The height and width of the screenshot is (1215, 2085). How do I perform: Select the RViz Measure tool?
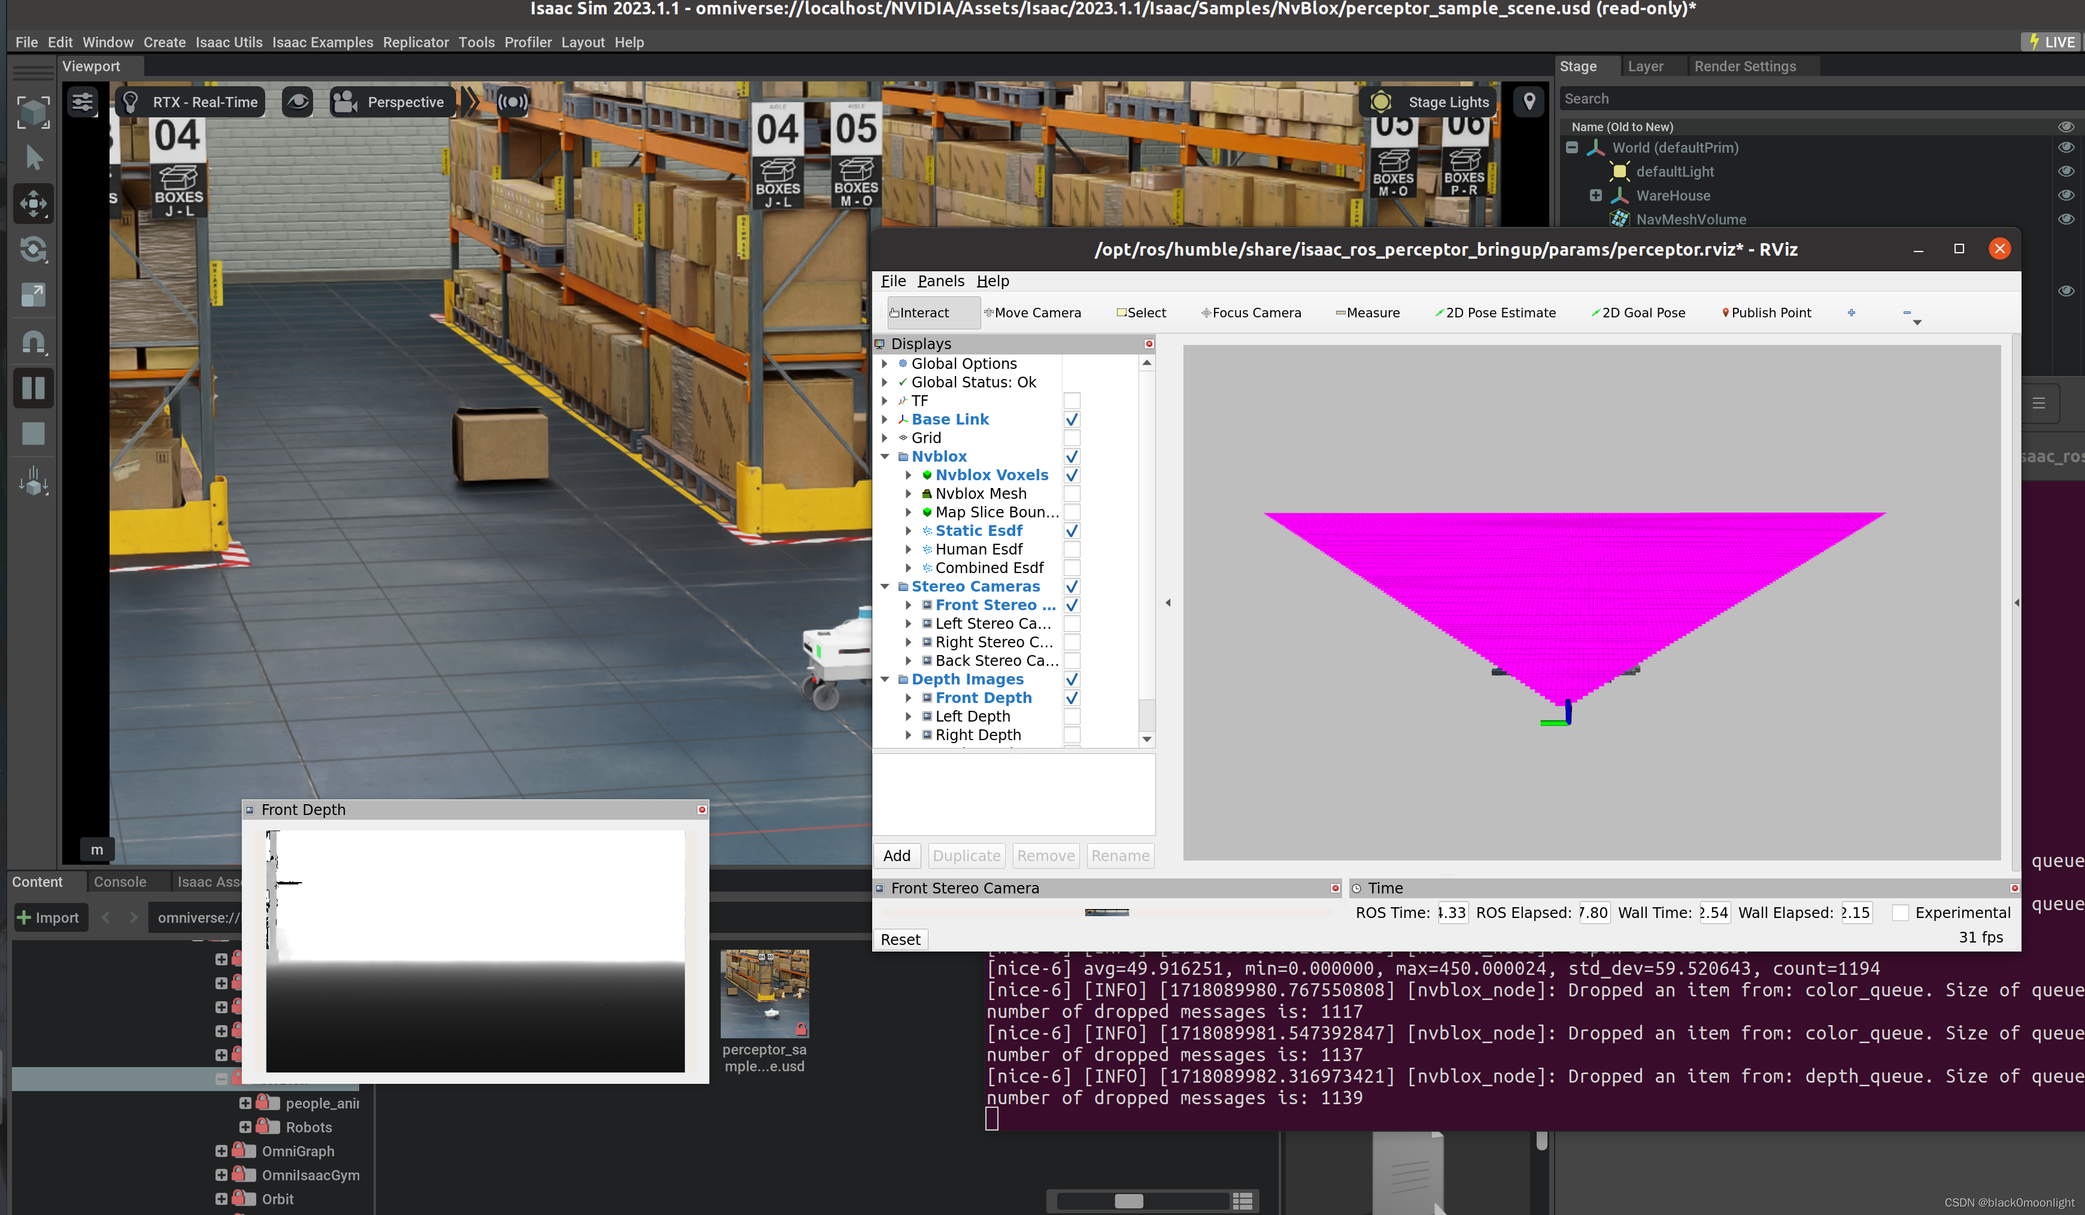[1368, 313]
